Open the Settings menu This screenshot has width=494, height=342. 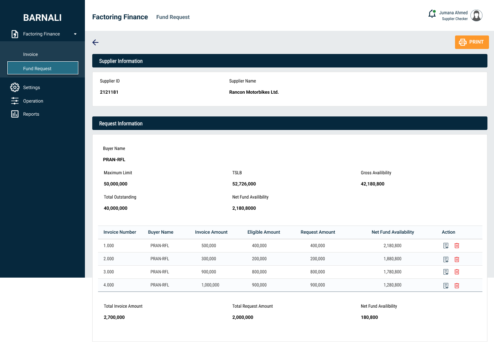coord(32,88)
